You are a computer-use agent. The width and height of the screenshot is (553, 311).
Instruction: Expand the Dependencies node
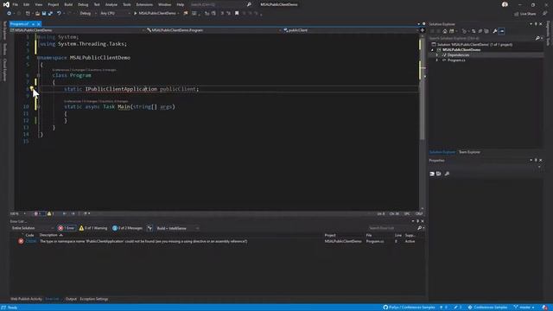pyautogui.click(x=437, y=55)
